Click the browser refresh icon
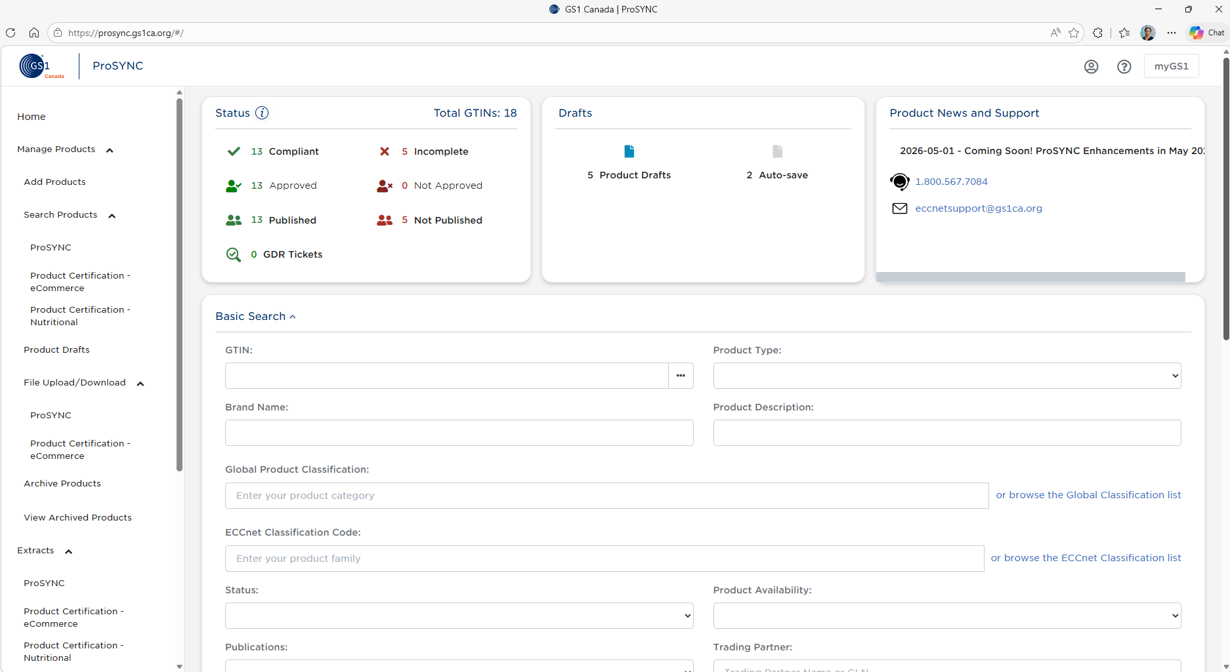Image resolution: width=1230 pixels, height=672 pixels. pos(11,33)
